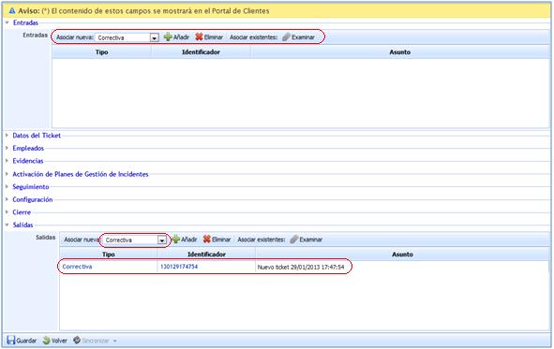The image size is (554, 349).
Task: Click the red Eliminar icon in Entradas
Action: coord(199,36)
